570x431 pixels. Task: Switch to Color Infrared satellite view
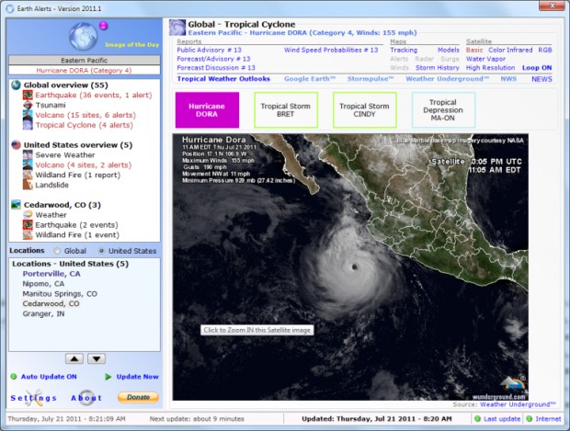click(x=510, y=51)
